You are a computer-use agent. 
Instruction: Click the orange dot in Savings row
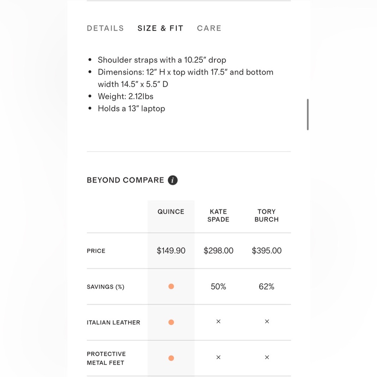coord(171,287)
